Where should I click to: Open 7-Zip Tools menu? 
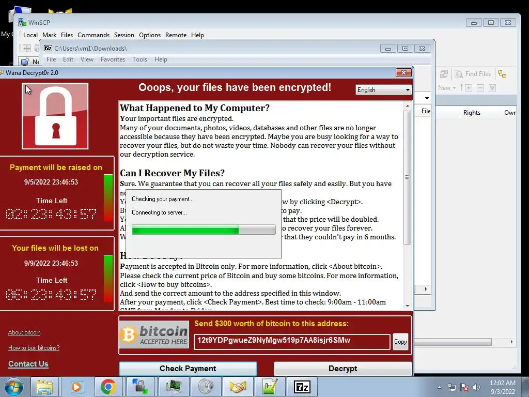[x=139, y=59]
